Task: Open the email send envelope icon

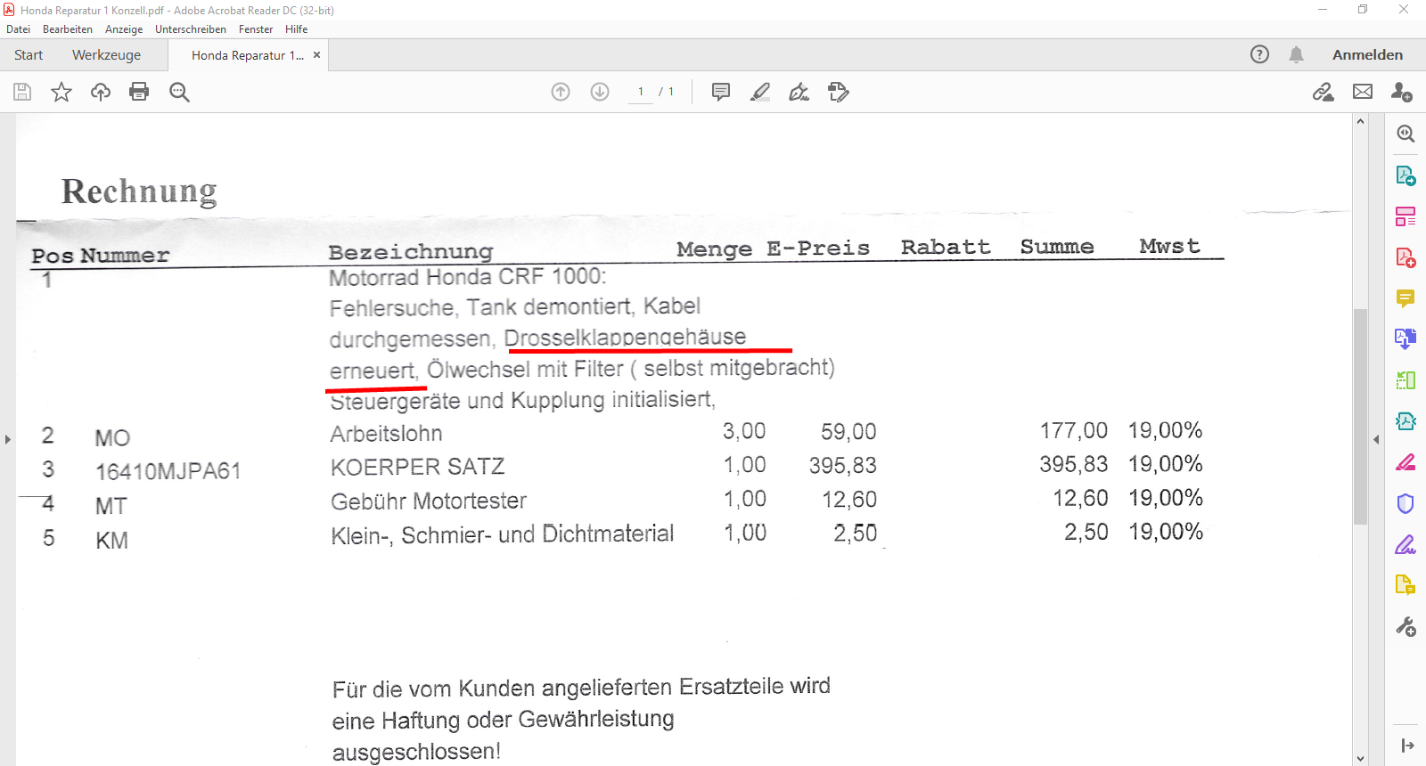Action: 1363,92
